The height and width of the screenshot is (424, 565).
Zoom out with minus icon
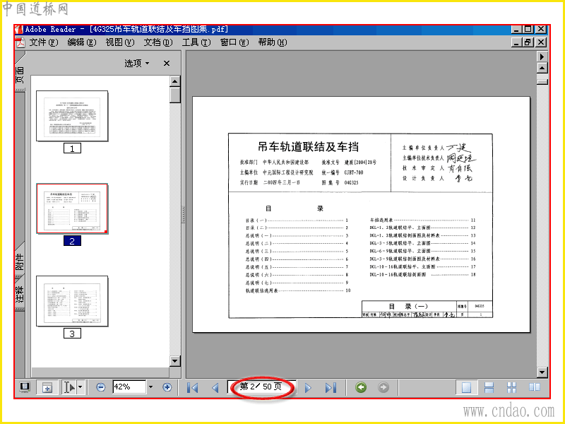[101, 387]
